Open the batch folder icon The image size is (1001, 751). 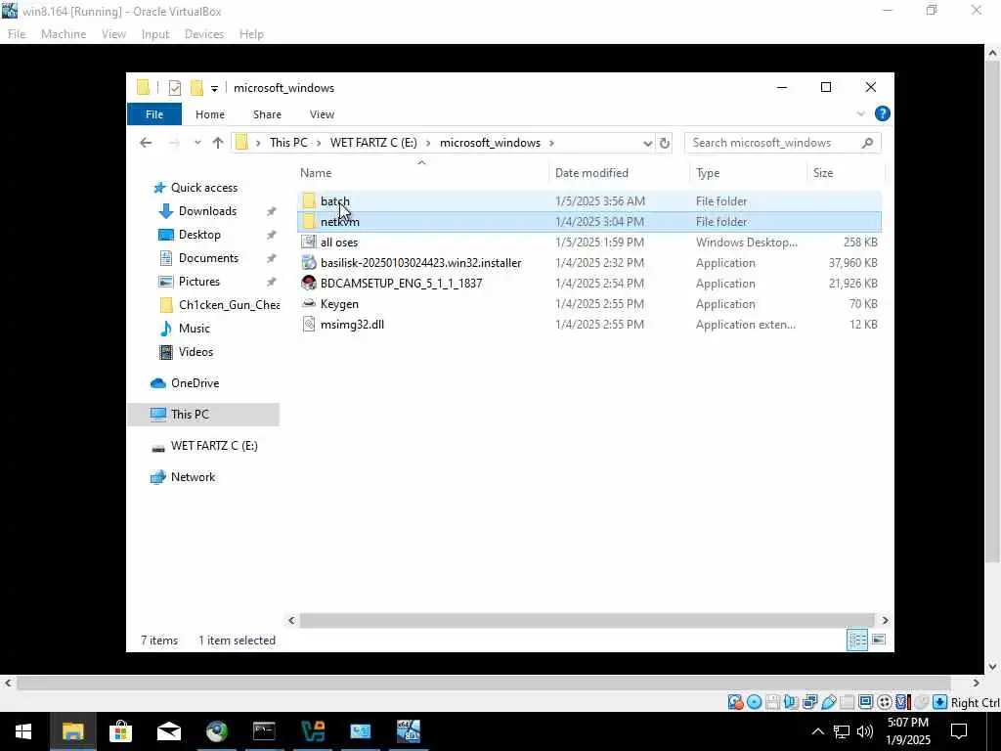click(309, 201)
